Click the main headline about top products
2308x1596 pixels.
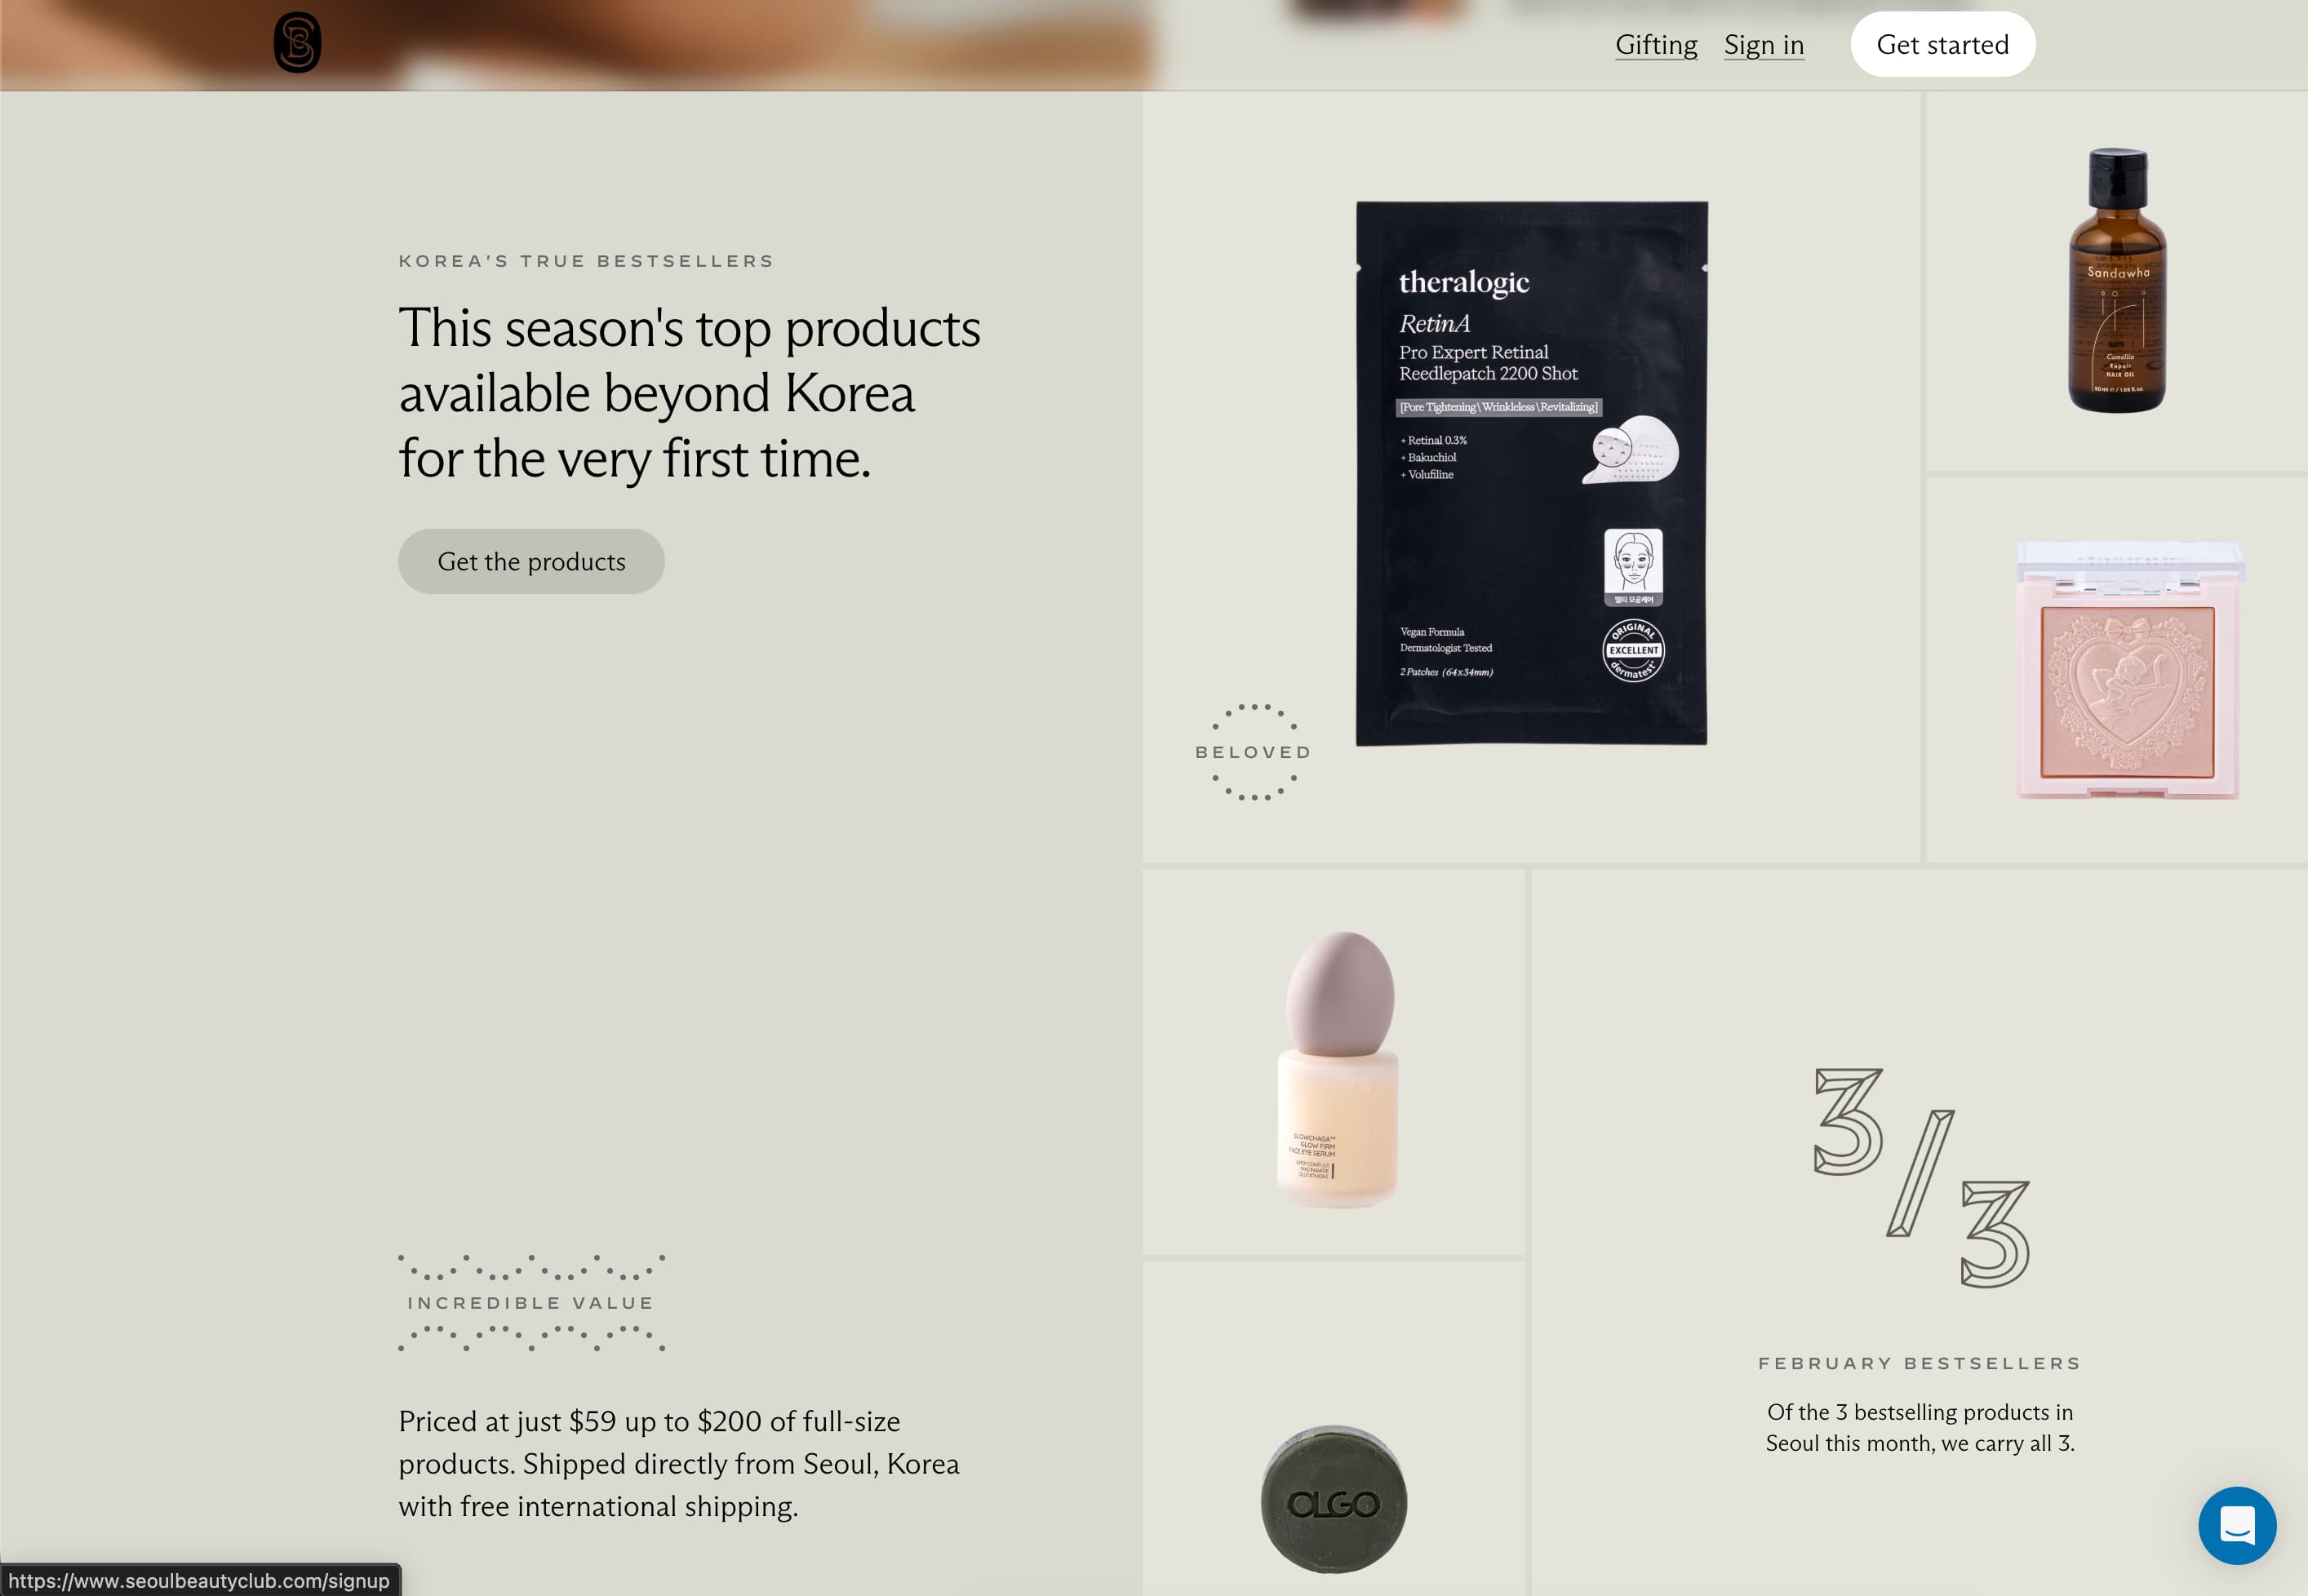(x=689, y=393)
